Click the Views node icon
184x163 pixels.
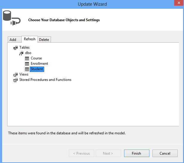(16, 75)
